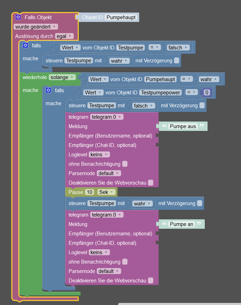Open gear settings on Falls Objekt block
Image resolution: width=241 pixels, height=305 pixels.
[x=18, y=17]
